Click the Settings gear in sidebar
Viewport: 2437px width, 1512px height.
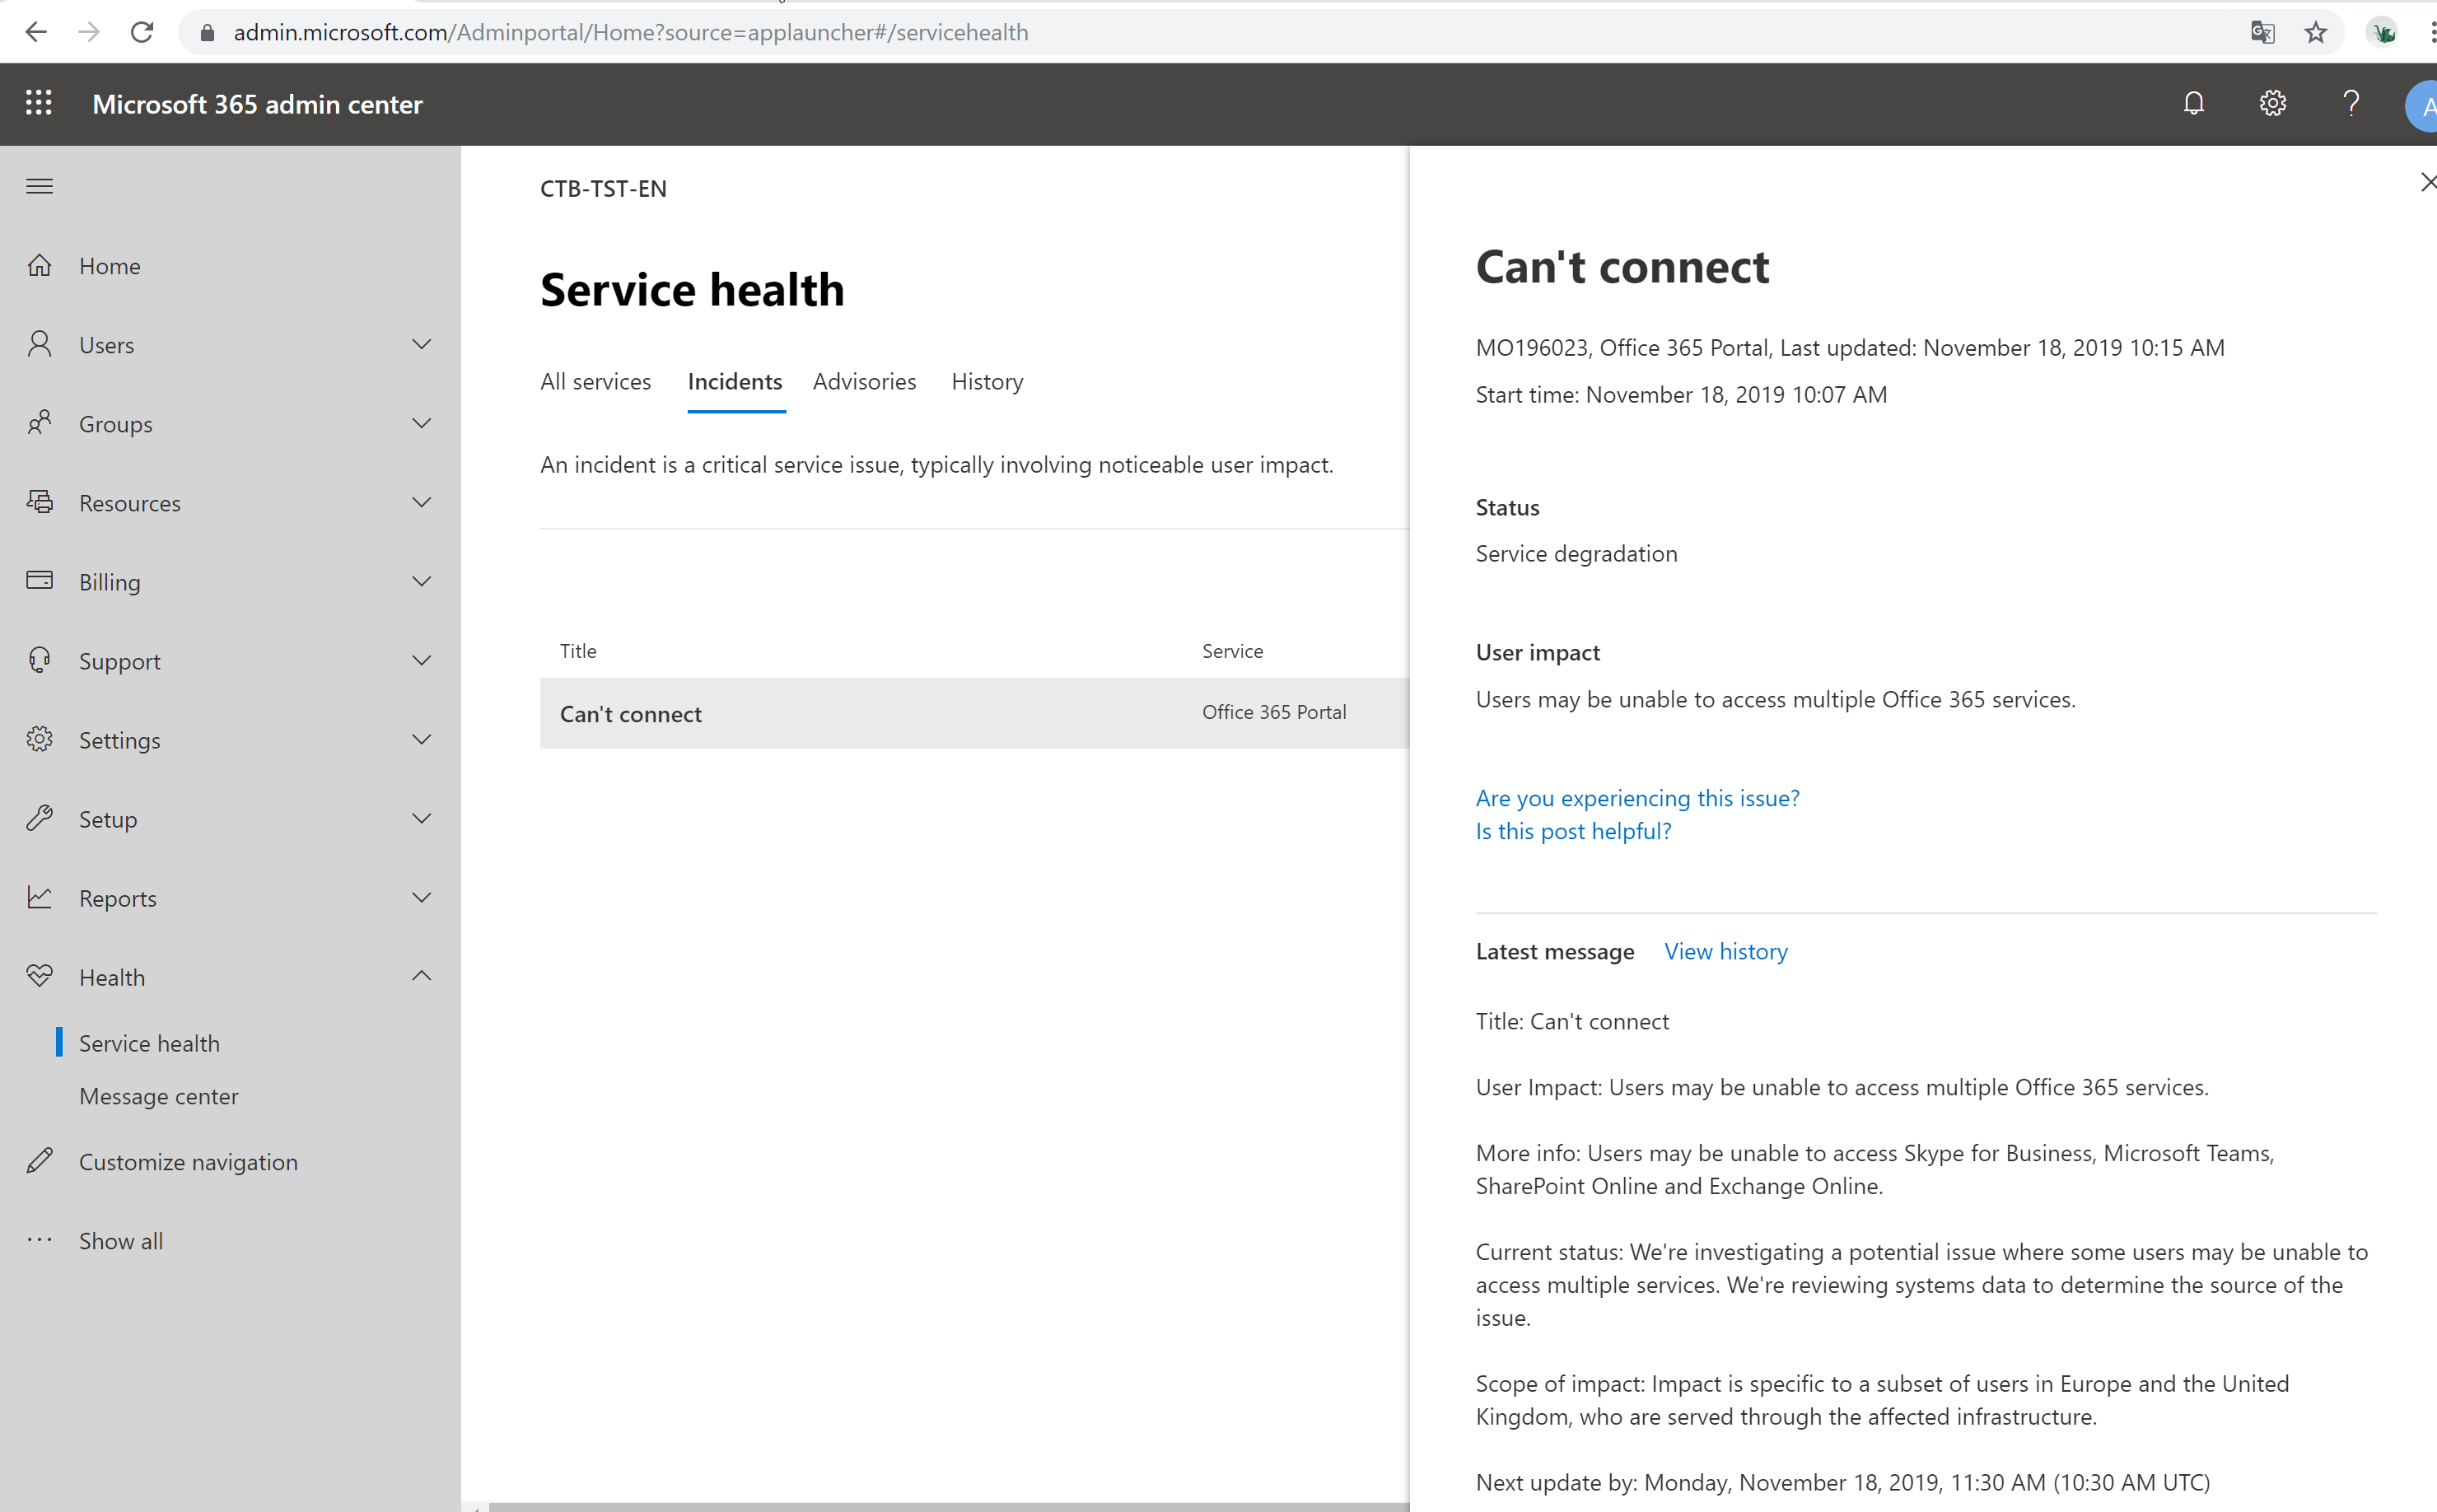pos(40,739)
